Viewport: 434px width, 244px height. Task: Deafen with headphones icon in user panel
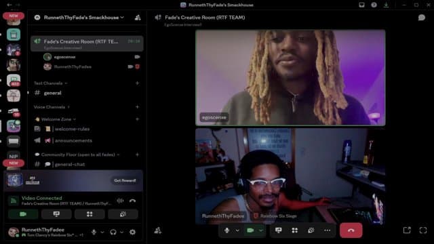113,232
